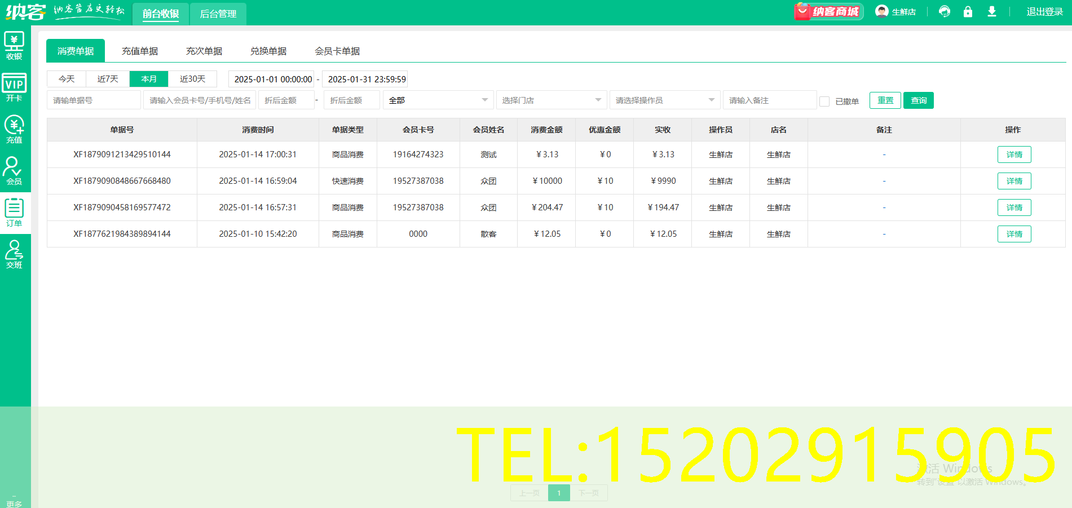The height and width of the screenshot is (508, 1072).
Task: Click the download icon in header
Action: [x=991, y=12]
